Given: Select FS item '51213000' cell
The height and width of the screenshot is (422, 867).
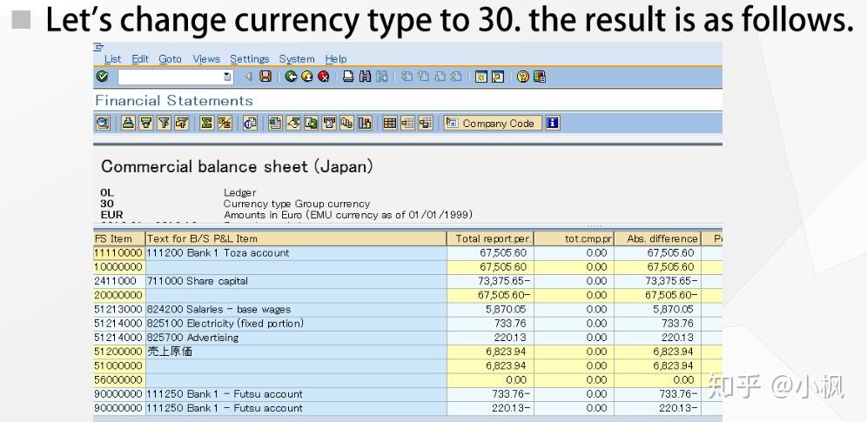Looking at the screenshot, I should (x=119, y=309).
